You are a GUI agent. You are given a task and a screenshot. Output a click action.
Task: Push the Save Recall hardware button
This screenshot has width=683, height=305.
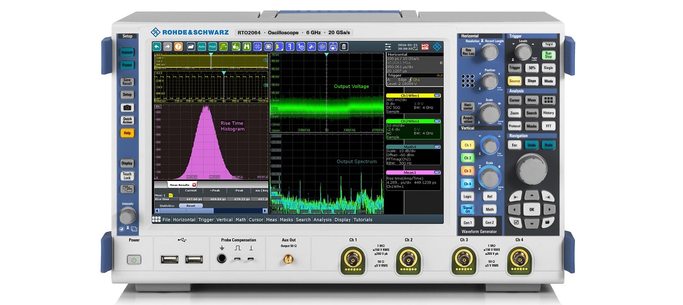pyautogui.click(x=127, y=82)
